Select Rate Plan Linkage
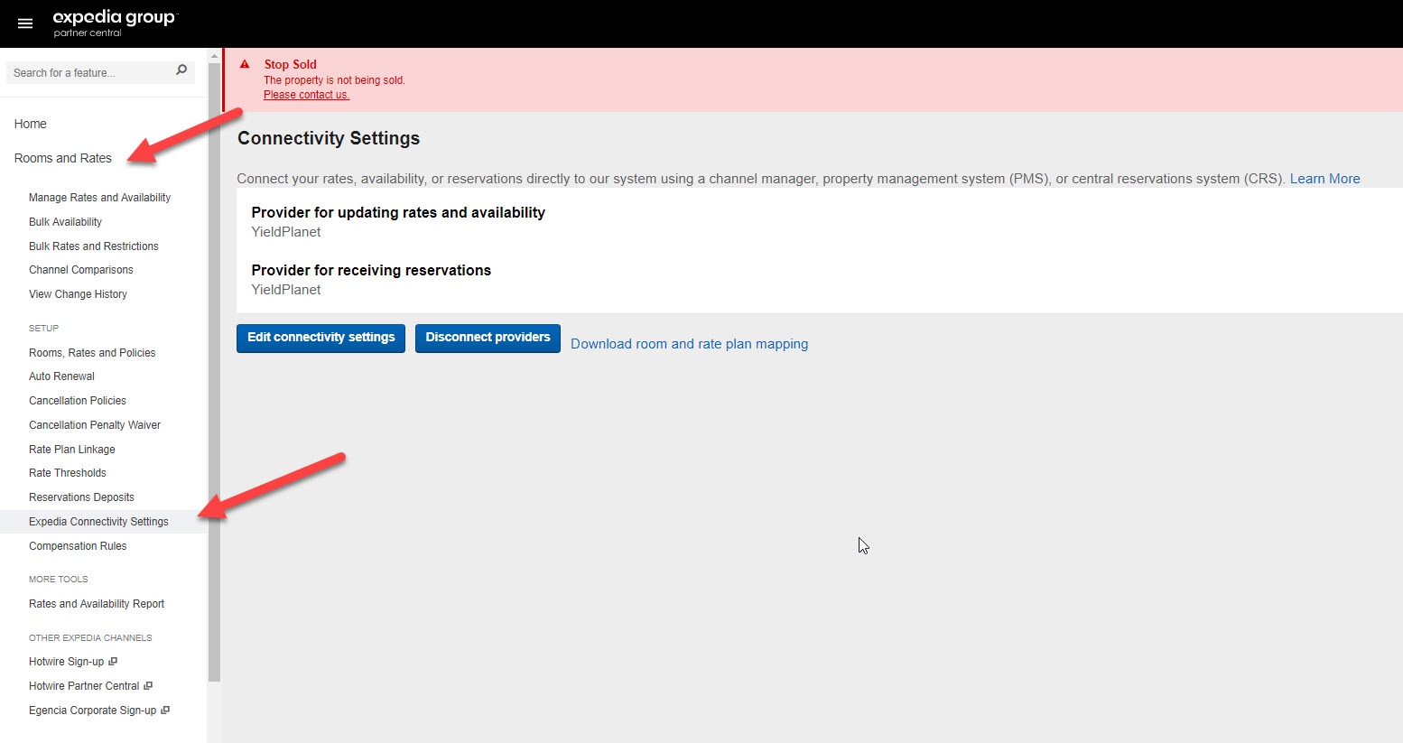This screenshot has height=743, width=1403. [72, 450]
